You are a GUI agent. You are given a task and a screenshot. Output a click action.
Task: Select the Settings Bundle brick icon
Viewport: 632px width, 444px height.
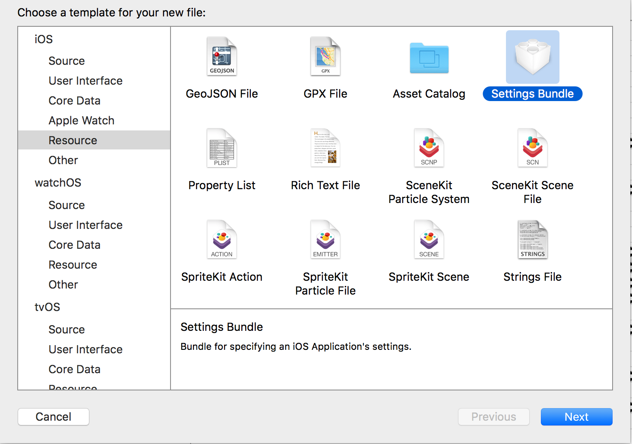click(x=532, y=57)
